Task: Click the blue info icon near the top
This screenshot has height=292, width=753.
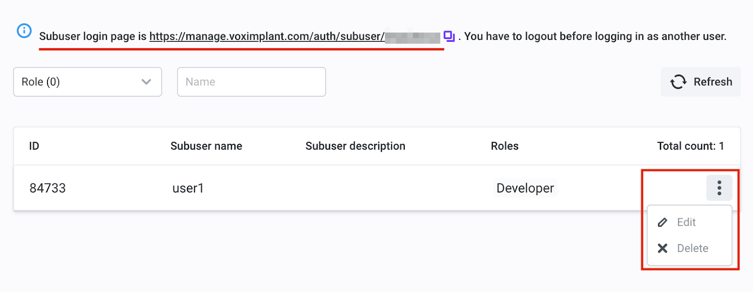Action: [24, 31]
